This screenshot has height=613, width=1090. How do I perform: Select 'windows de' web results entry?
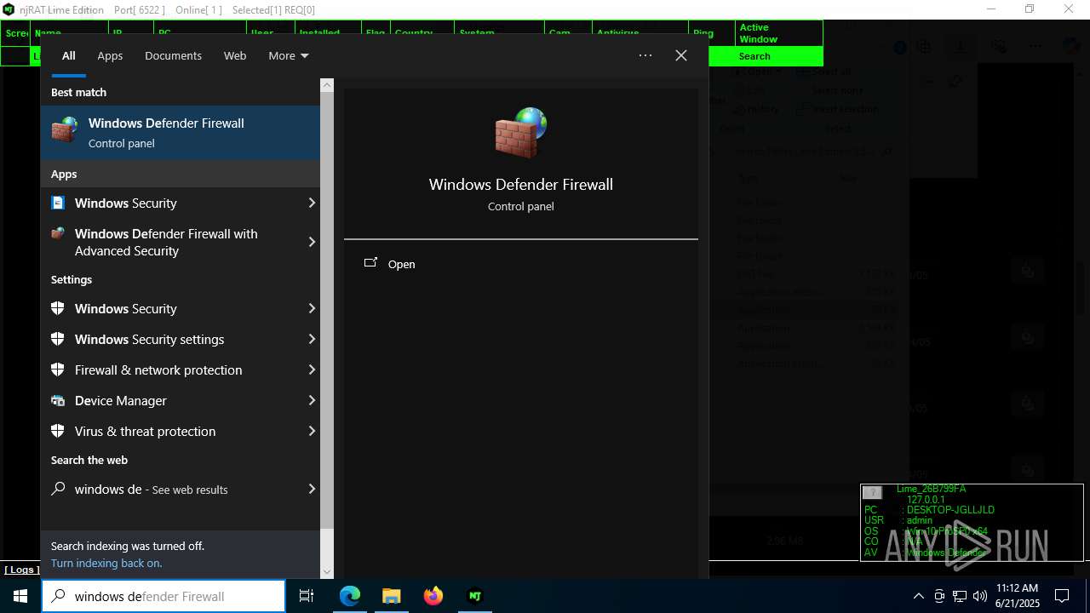pos(172,489)
